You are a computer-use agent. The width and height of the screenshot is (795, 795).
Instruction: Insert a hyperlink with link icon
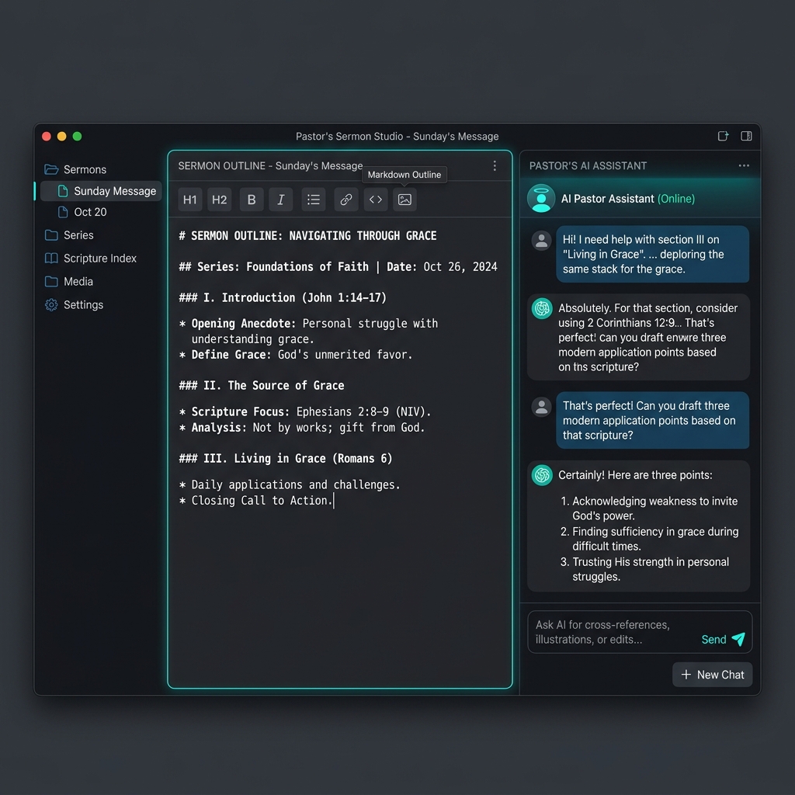[346, 200]
